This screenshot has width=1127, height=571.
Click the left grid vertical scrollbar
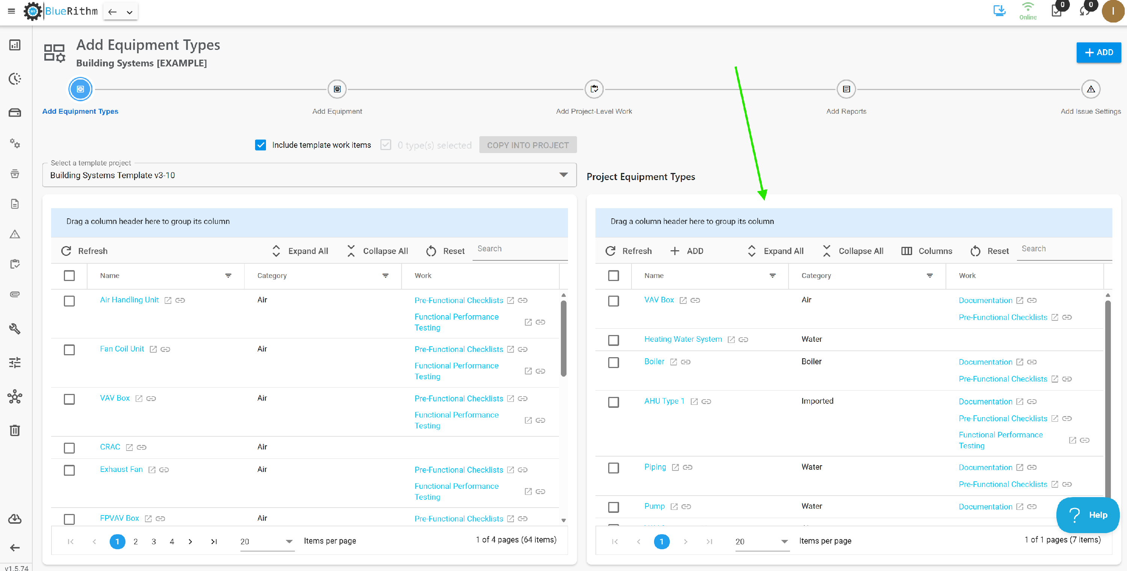563,338
